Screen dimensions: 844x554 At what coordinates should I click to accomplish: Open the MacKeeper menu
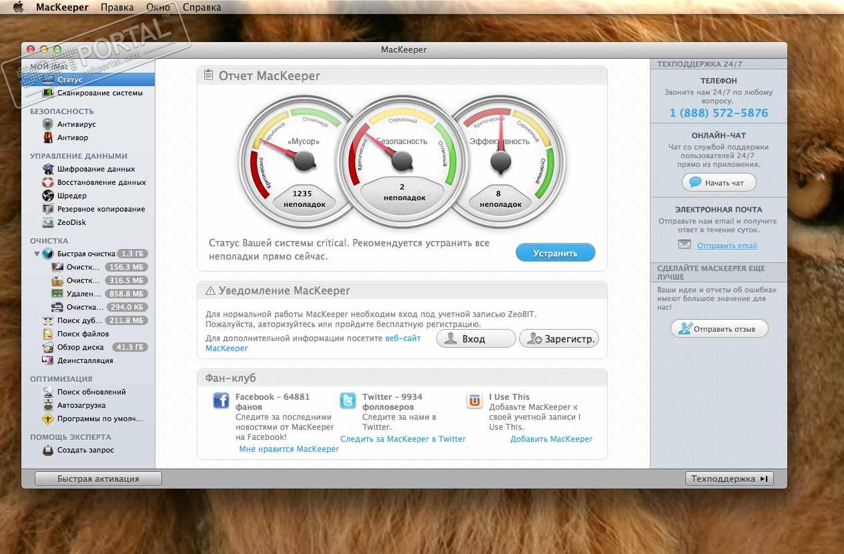tap(62, 7)
